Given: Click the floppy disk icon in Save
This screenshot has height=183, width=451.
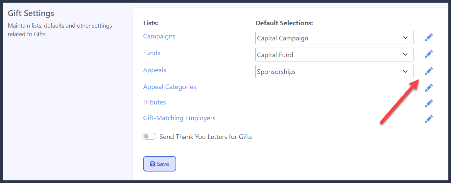Looking at the screenshot, I should point(153,164).
